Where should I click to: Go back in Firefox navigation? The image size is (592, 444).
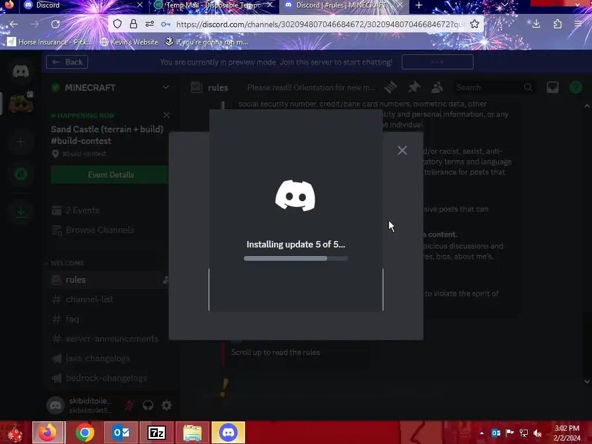[14, 24]
